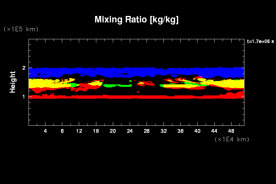Select x-axis tick label 40
276x184 pixels.
(197, 131)
